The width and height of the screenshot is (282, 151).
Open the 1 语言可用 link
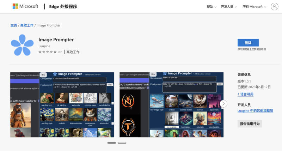tap(245, 94)
